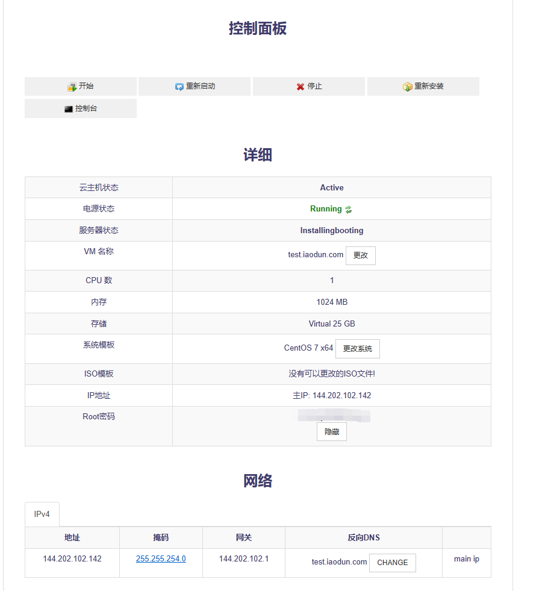
Task: Click the 网关 column header
Action: coord(244,538)
